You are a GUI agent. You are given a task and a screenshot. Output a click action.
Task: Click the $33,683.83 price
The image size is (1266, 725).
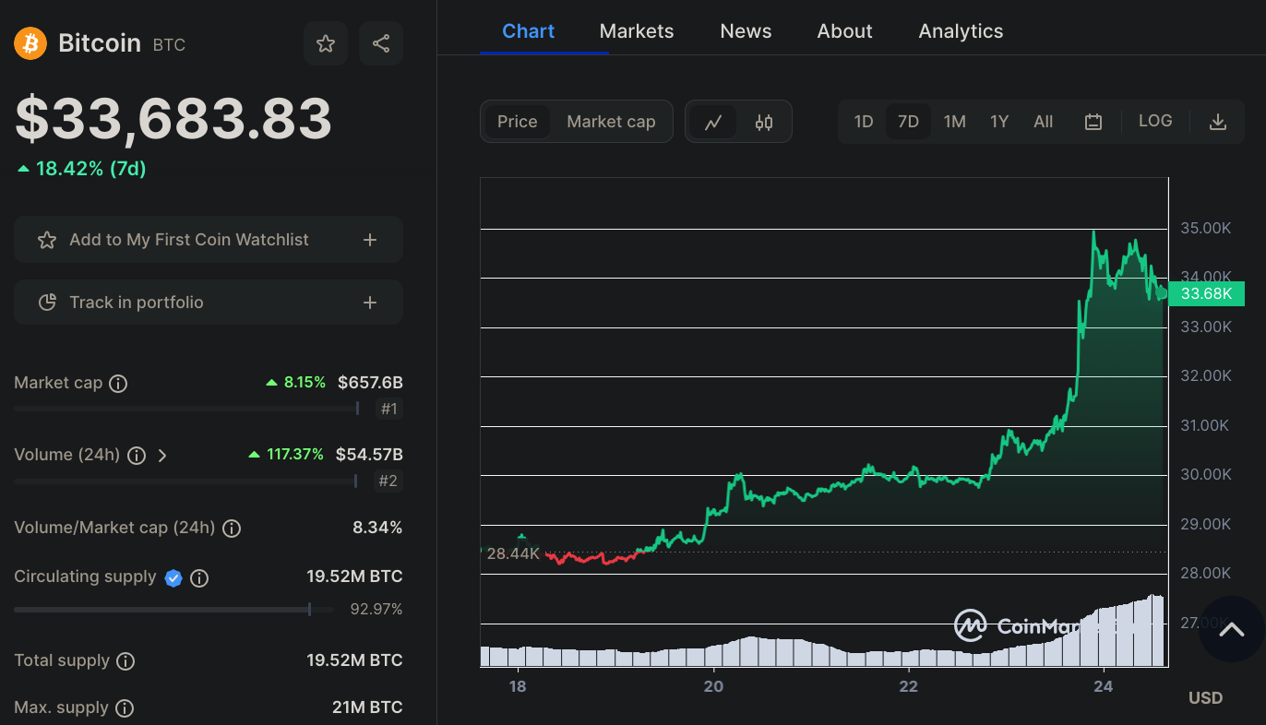click(x=173, y=118)
